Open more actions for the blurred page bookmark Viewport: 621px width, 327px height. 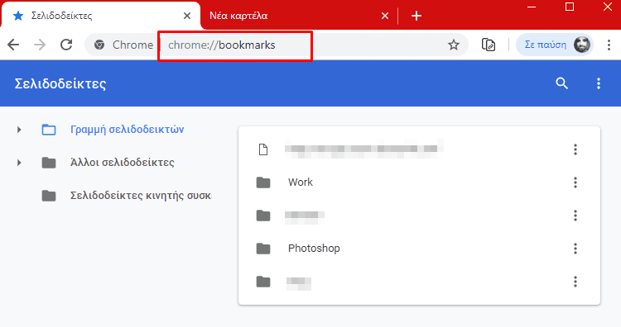click(575, 149)
